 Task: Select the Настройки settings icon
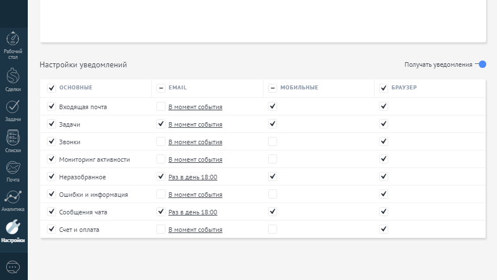(x=13, y=227)
